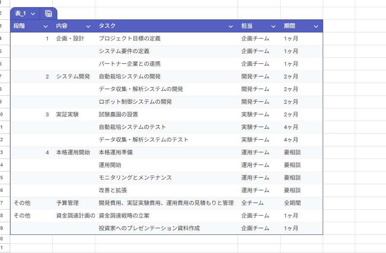Click the 資金調達戦略の立案 cell
Image resolution: width=386 pixels, height=253 pixels.
[x=124, y=216]
